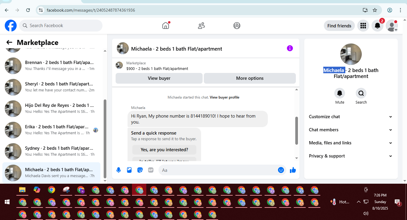Open the site information icon in the address bar

point(41,10)
